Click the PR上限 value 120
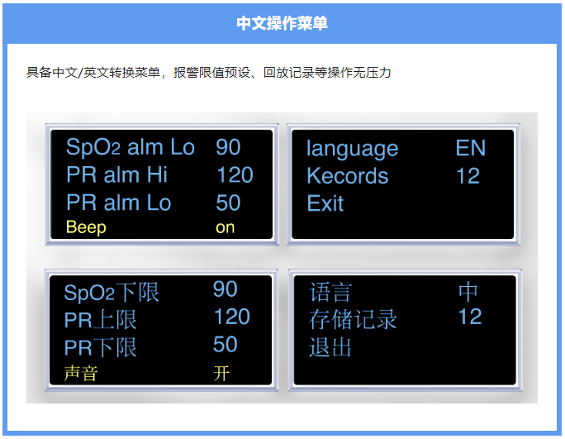The width and height of the screenshot is (565, 439). (x=232, y=317)
